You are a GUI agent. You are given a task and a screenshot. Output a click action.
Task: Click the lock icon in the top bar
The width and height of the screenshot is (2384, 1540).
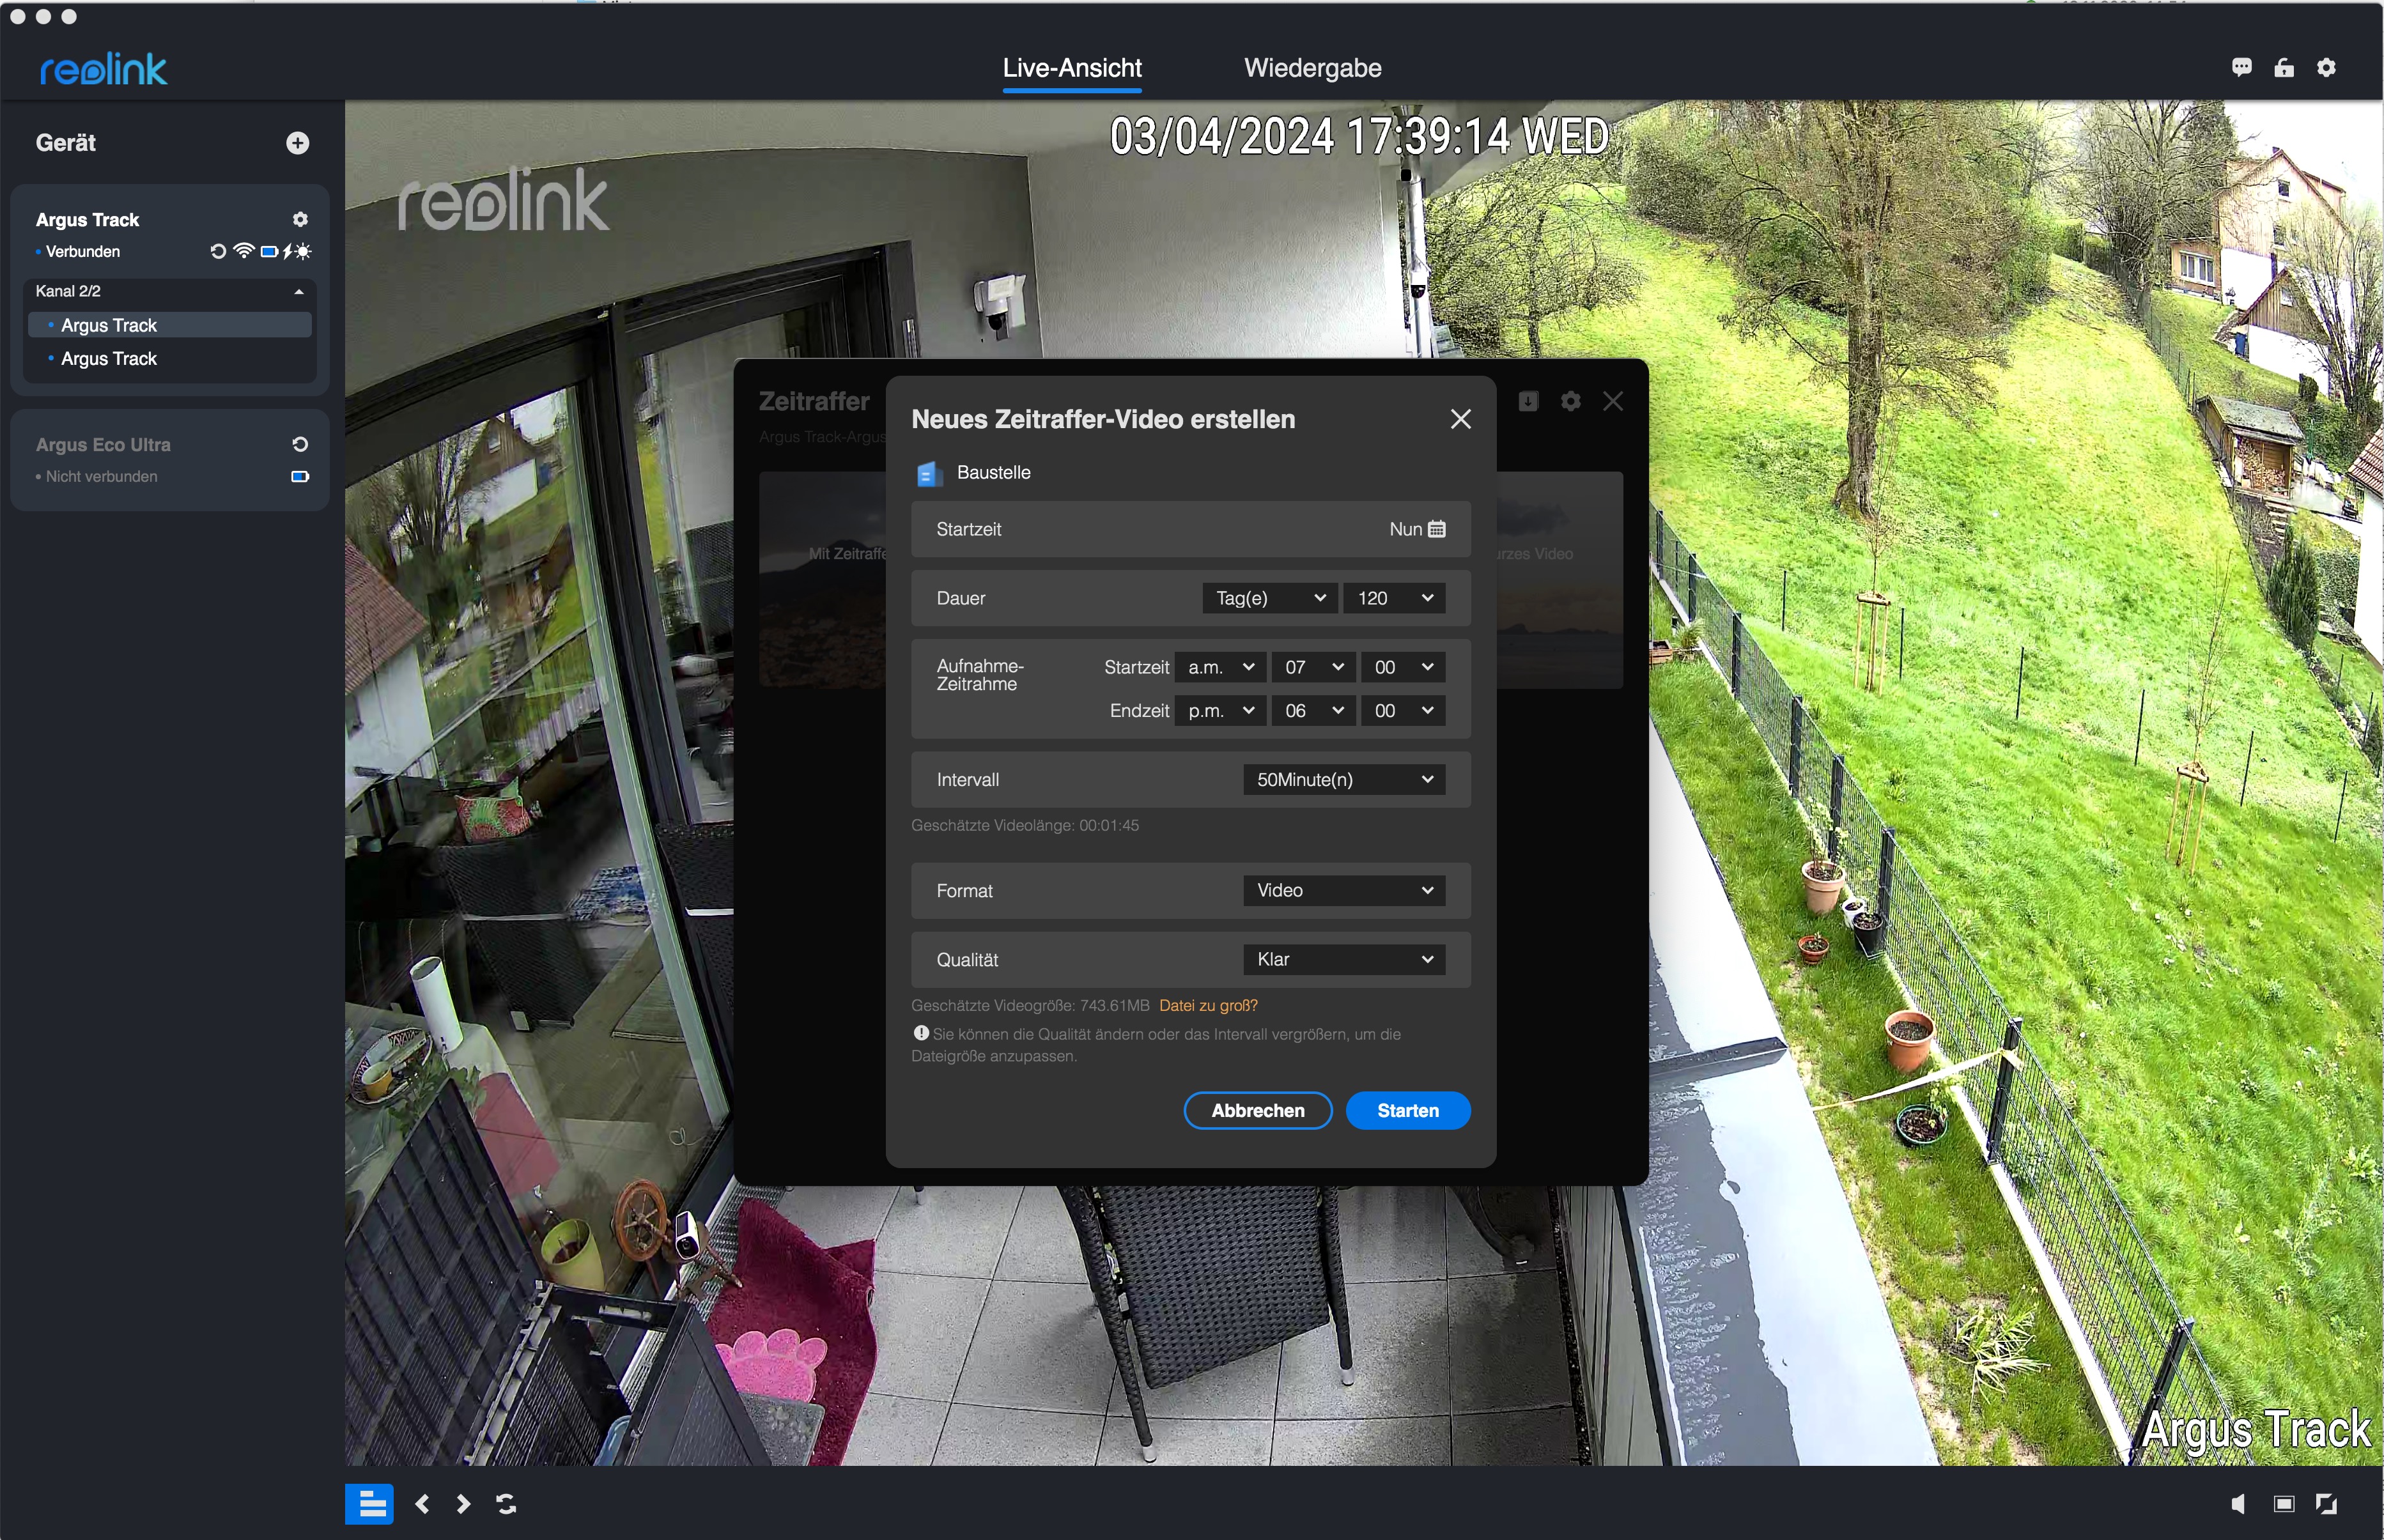pos(2284,68)
